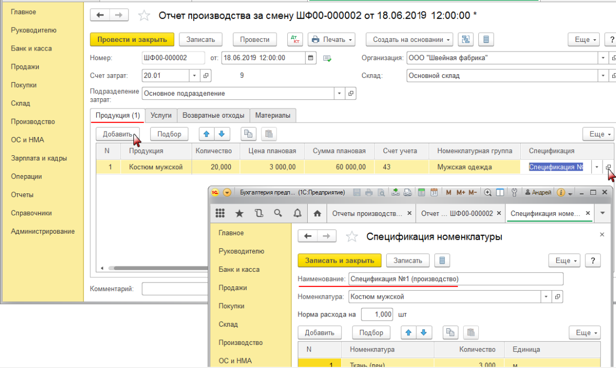This screenshot has width=616, height=368.
Task: Switch to Материалы tab
Action: [x=273, y=116]
